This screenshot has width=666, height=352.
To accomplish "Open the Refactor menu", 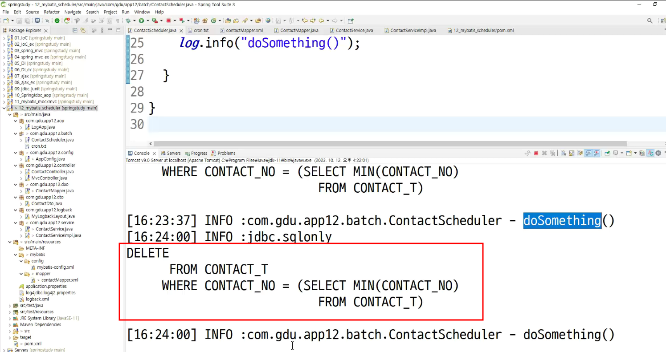I will [x=52, y=12].
